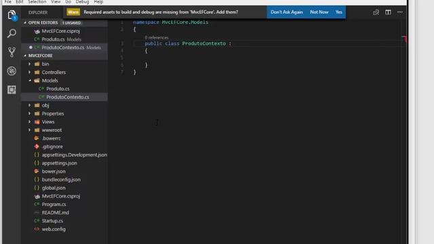Screen dimensions: 434x244
Task: Click the web.config XML file icon
Action: pyautogui.click(x=37, y=229)
